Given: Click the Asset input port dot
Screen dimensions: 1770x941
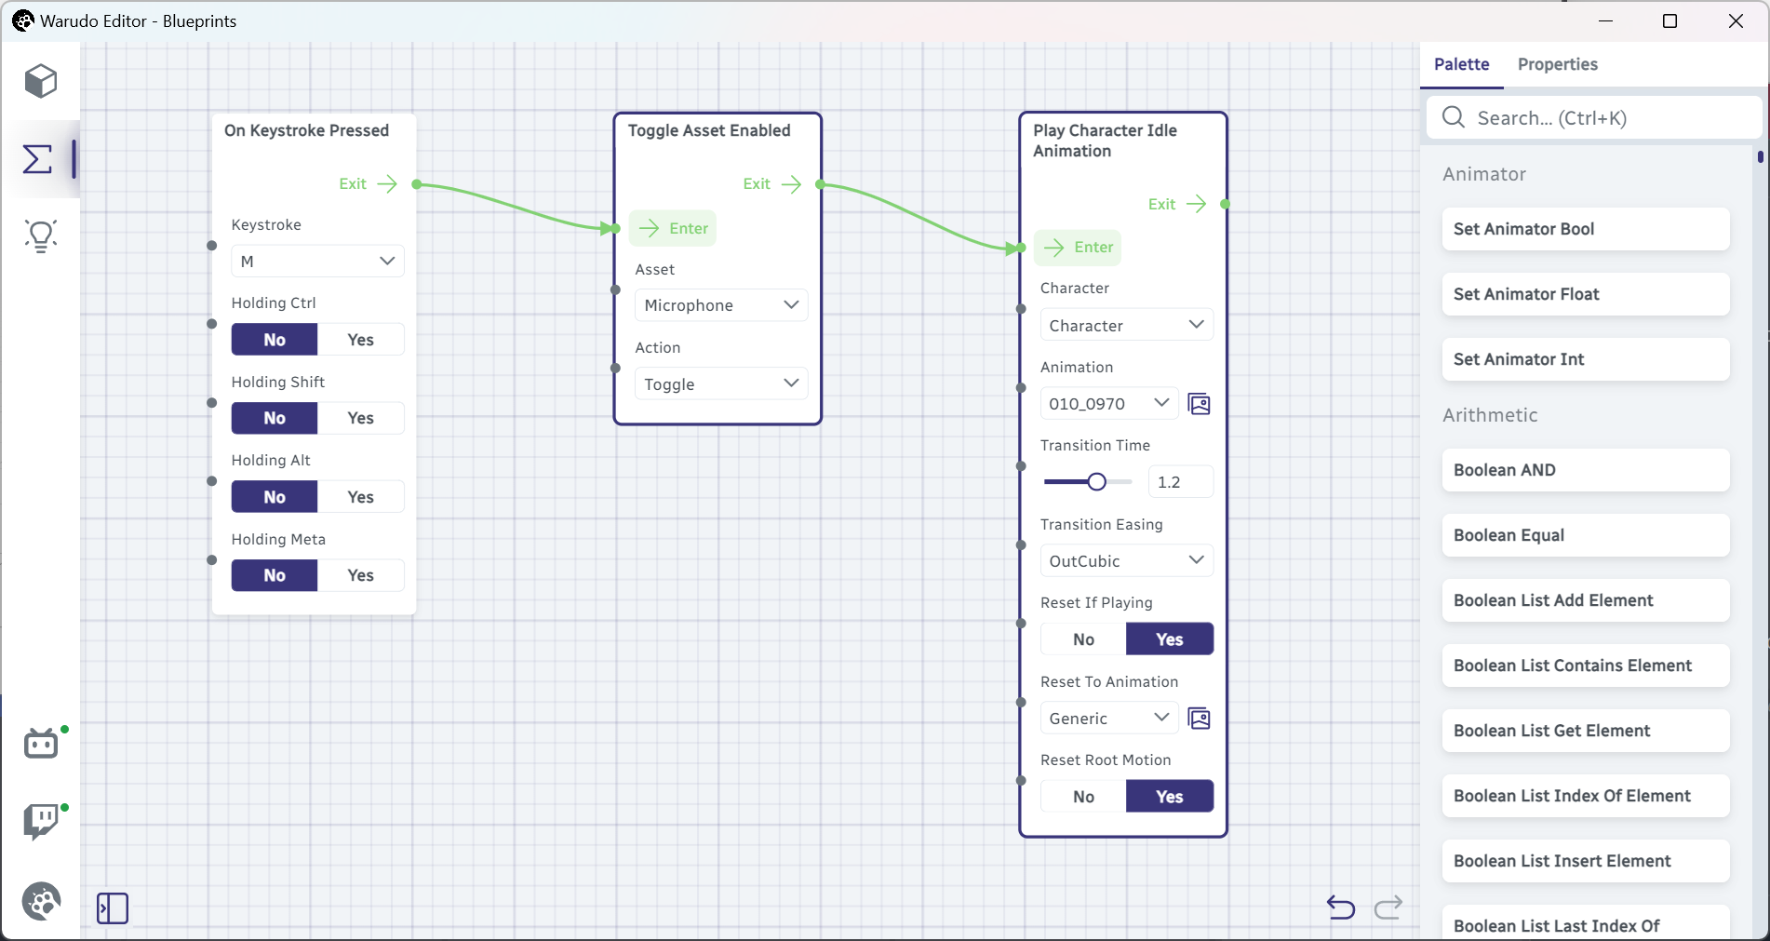Looking at the screenshot, I should (615, 289).
